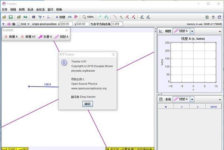Click the green Save icon
This screenshot has height=150, width=224.
(x=10, y=17)
